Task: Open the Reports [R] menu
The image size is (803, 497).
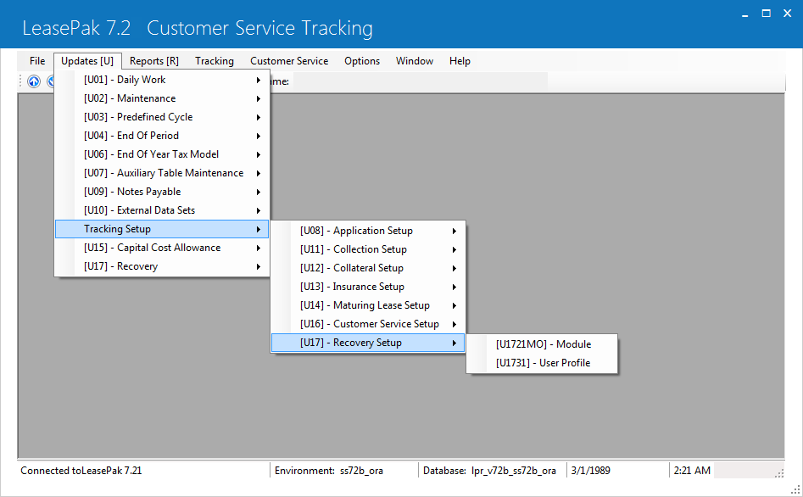Action: point(154,61)
